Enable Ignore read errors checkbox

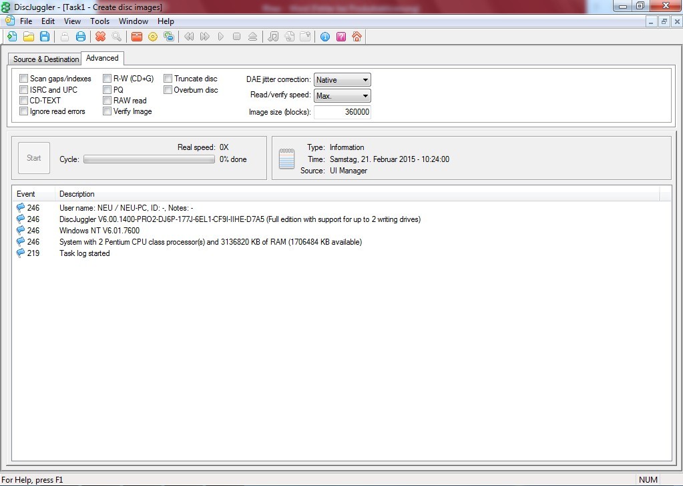[x=23, y=111]
